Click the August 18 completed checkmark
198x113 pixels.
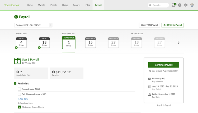click(39, 48)
